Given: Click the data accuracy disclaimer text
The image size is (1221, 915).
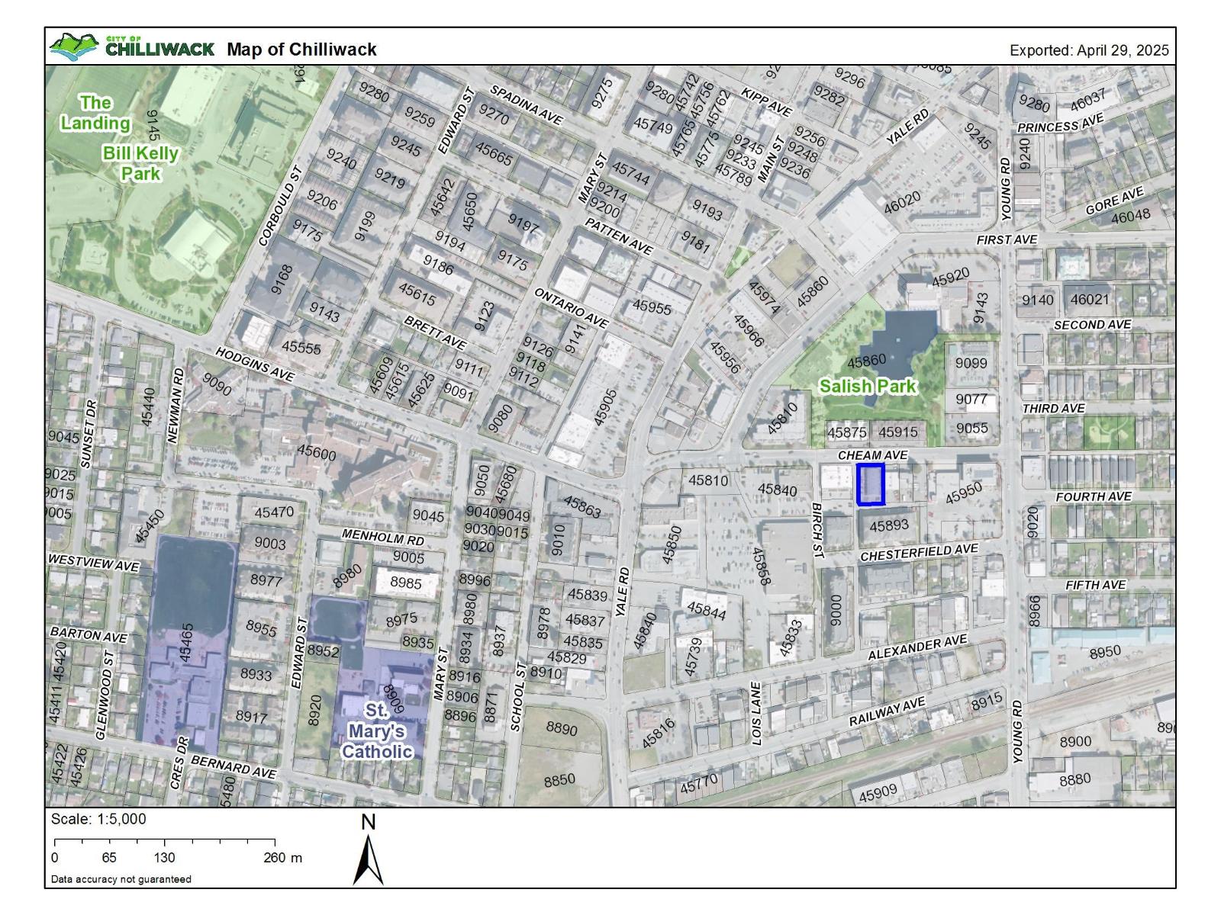Looking at the screenshot, I should (121, 879).
